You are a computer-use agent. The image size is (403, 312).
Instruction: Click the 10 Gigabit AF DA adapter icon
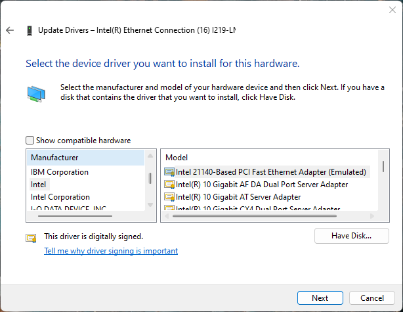[169, 185]
